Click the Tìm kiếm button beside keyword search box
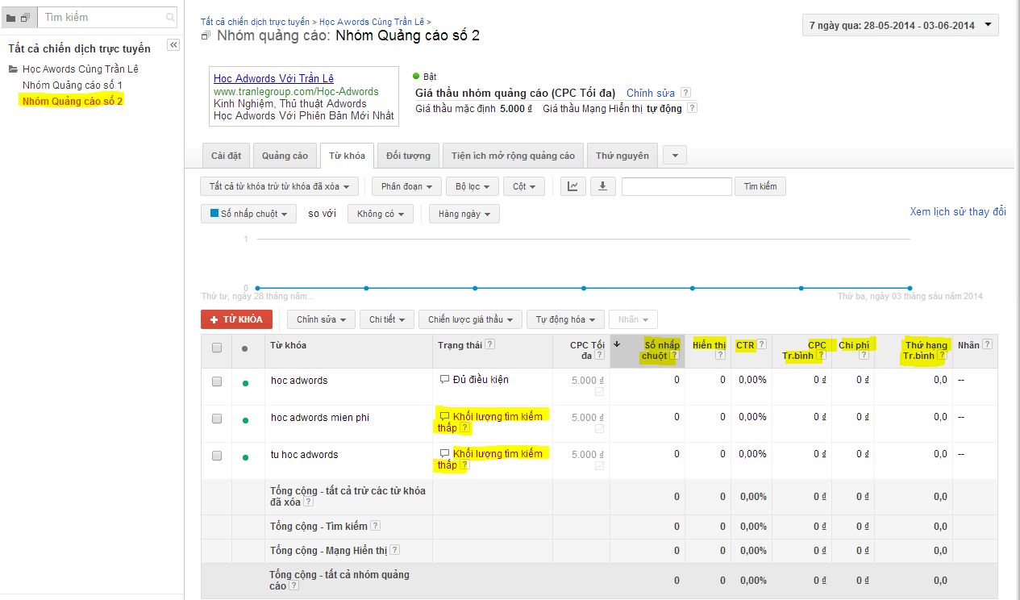 tap(760, 187)
